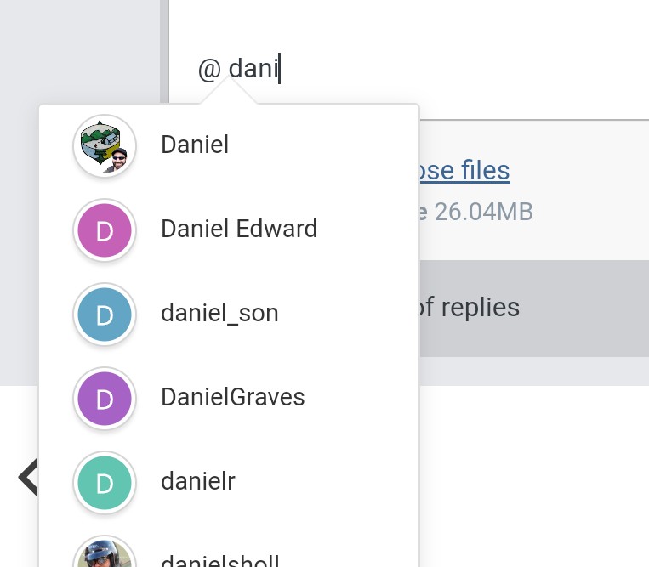Click the gray sidebar left of the text box
Viewport: 649px width, 567px height.
(x=79, y=51)
